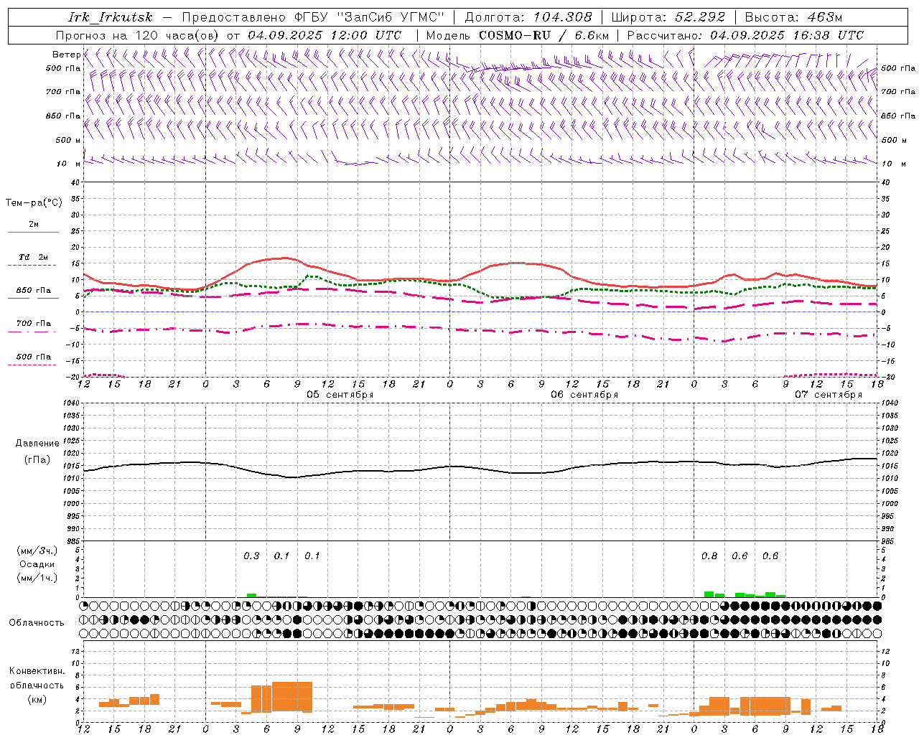Click the tallest green precipitation bar
Screen dimensions: 919x735
[709, 594]
